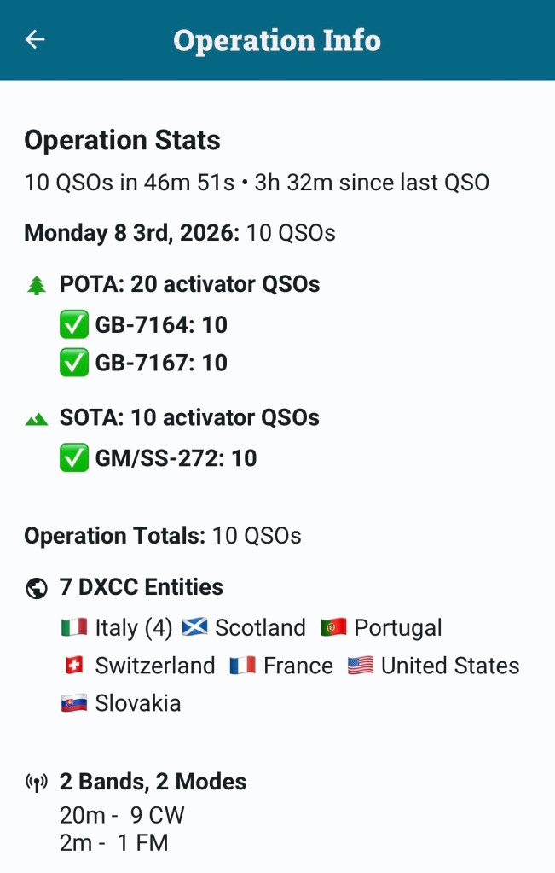Click the GM/SS-272 green checkmark
The width and height of the screenshot is (555, 873).
pyautogui.click(x=74, y=457)
